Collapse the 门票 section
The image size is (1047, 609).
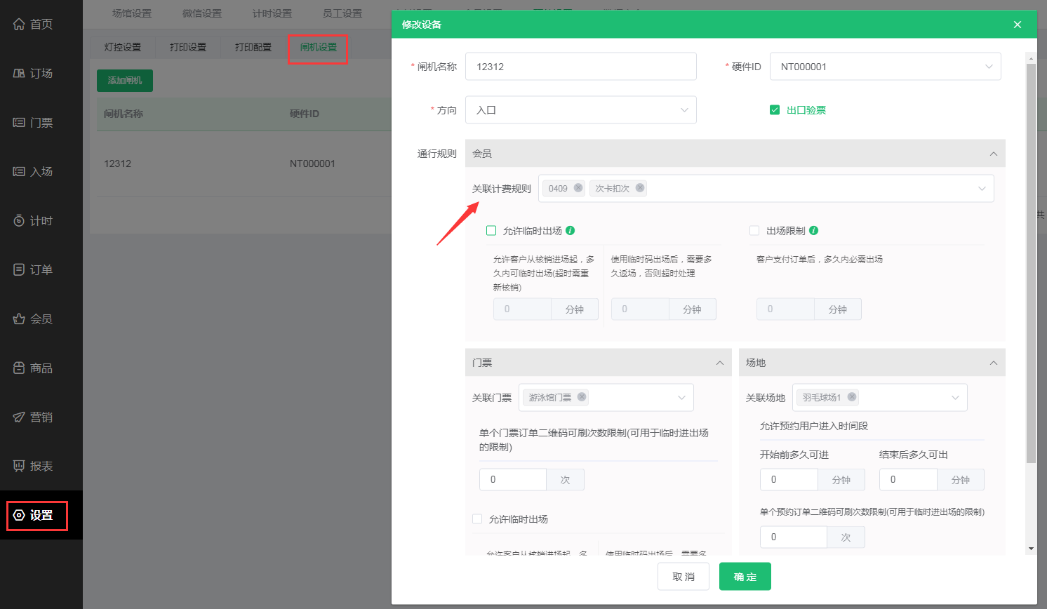coord(719,363)
